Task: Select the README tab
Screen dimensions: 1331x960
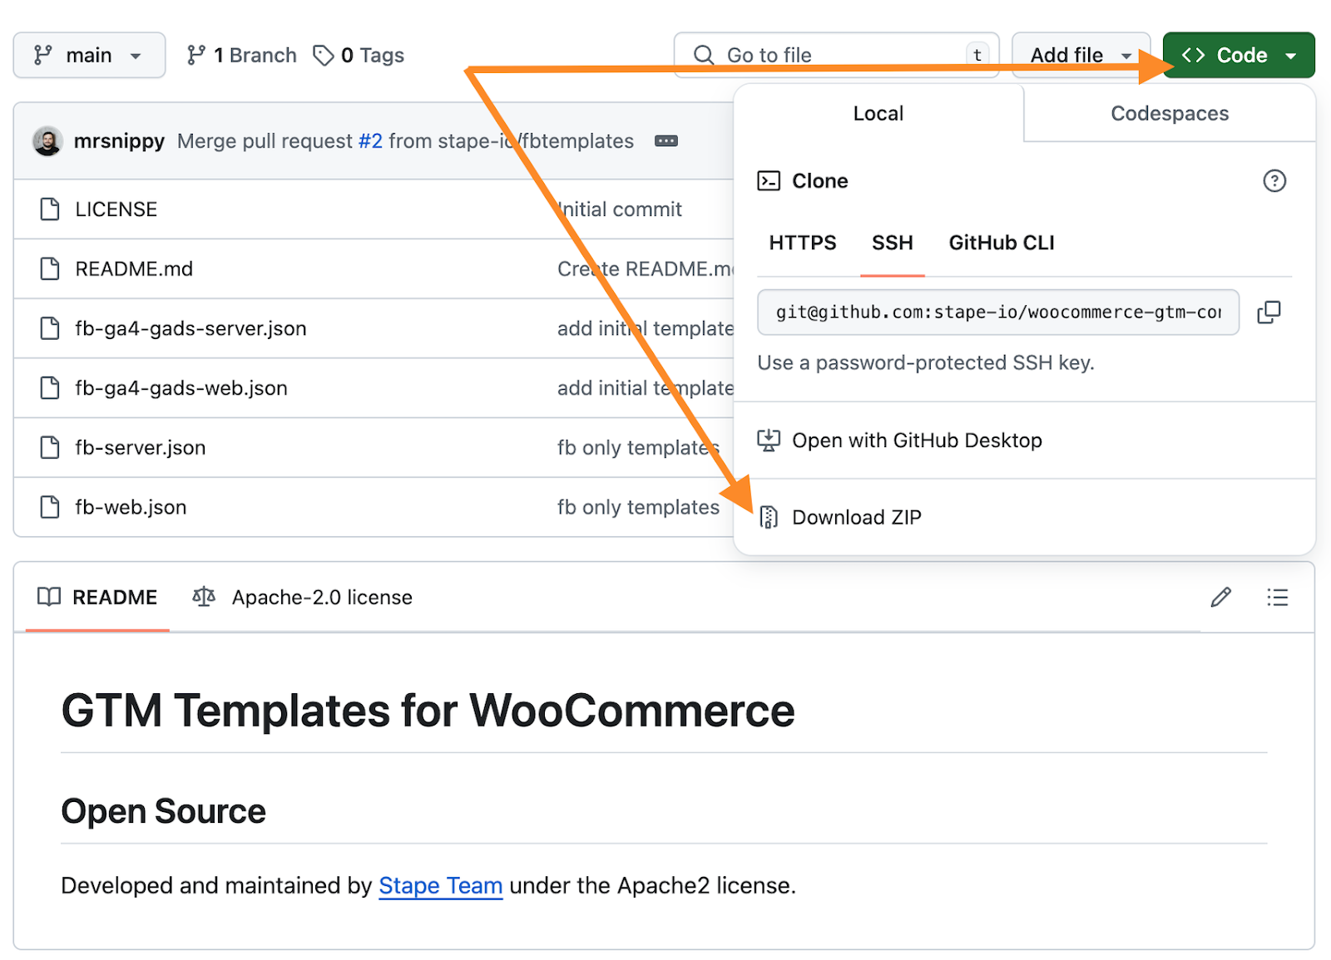Action: 97,598
